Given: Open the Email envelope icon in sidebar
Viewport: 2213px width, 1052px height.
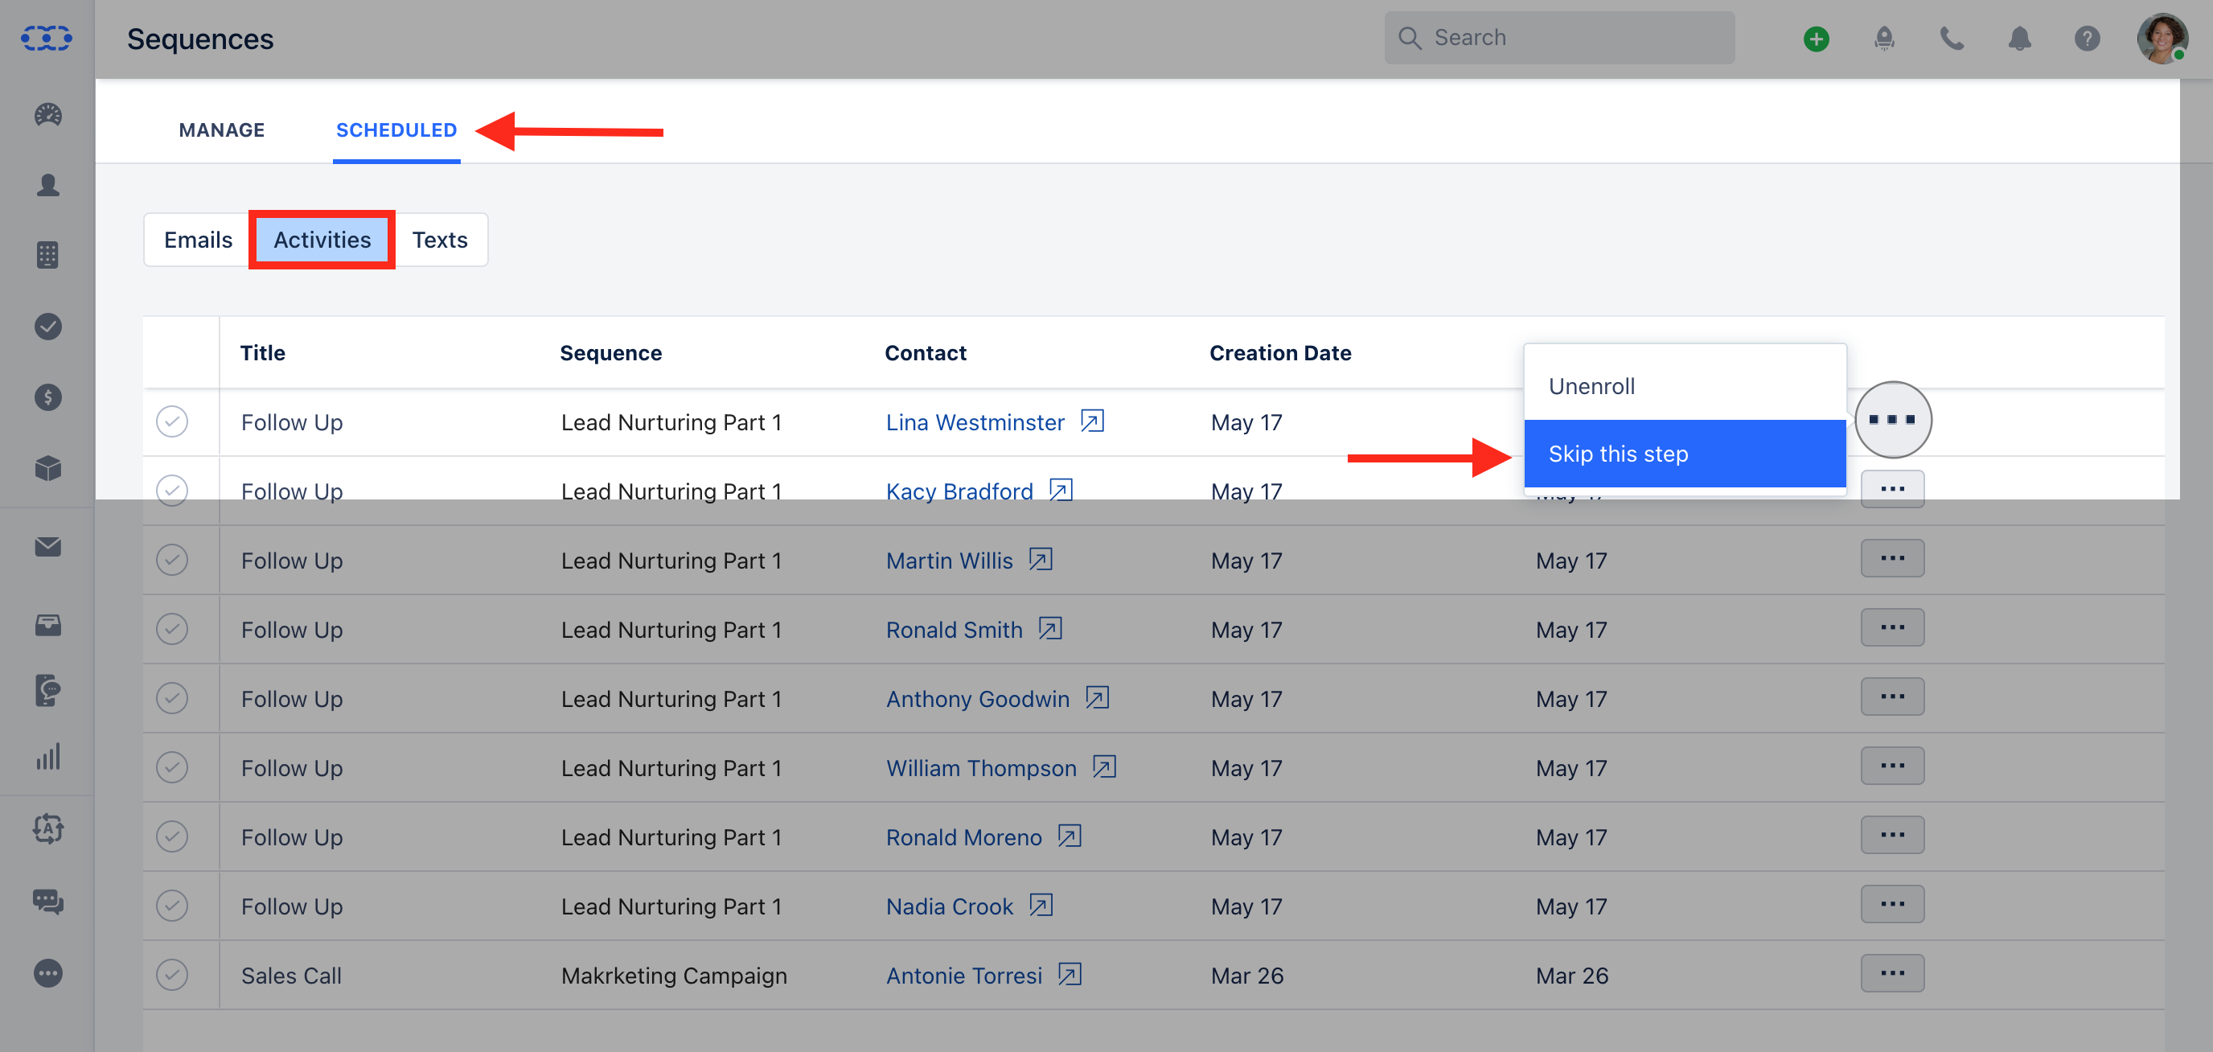Looking at the screenshot, I should [x=48, y=548].
